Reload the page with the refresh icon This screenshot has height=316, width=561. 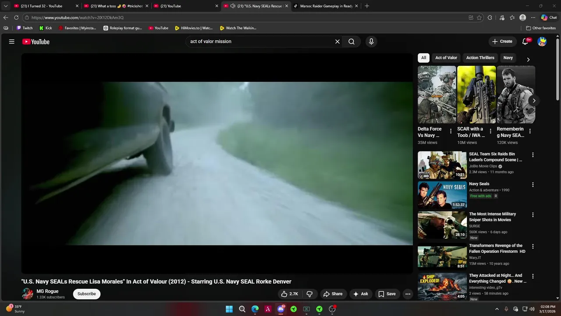16,18
